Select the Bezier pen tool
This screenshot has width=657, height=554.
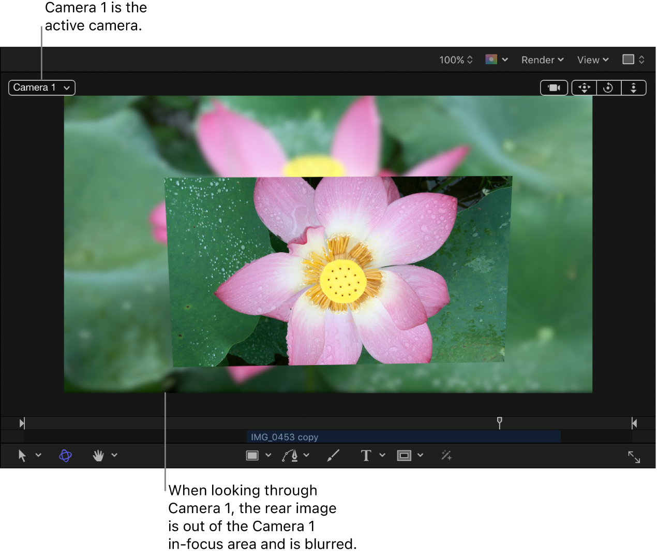(291, 456)
